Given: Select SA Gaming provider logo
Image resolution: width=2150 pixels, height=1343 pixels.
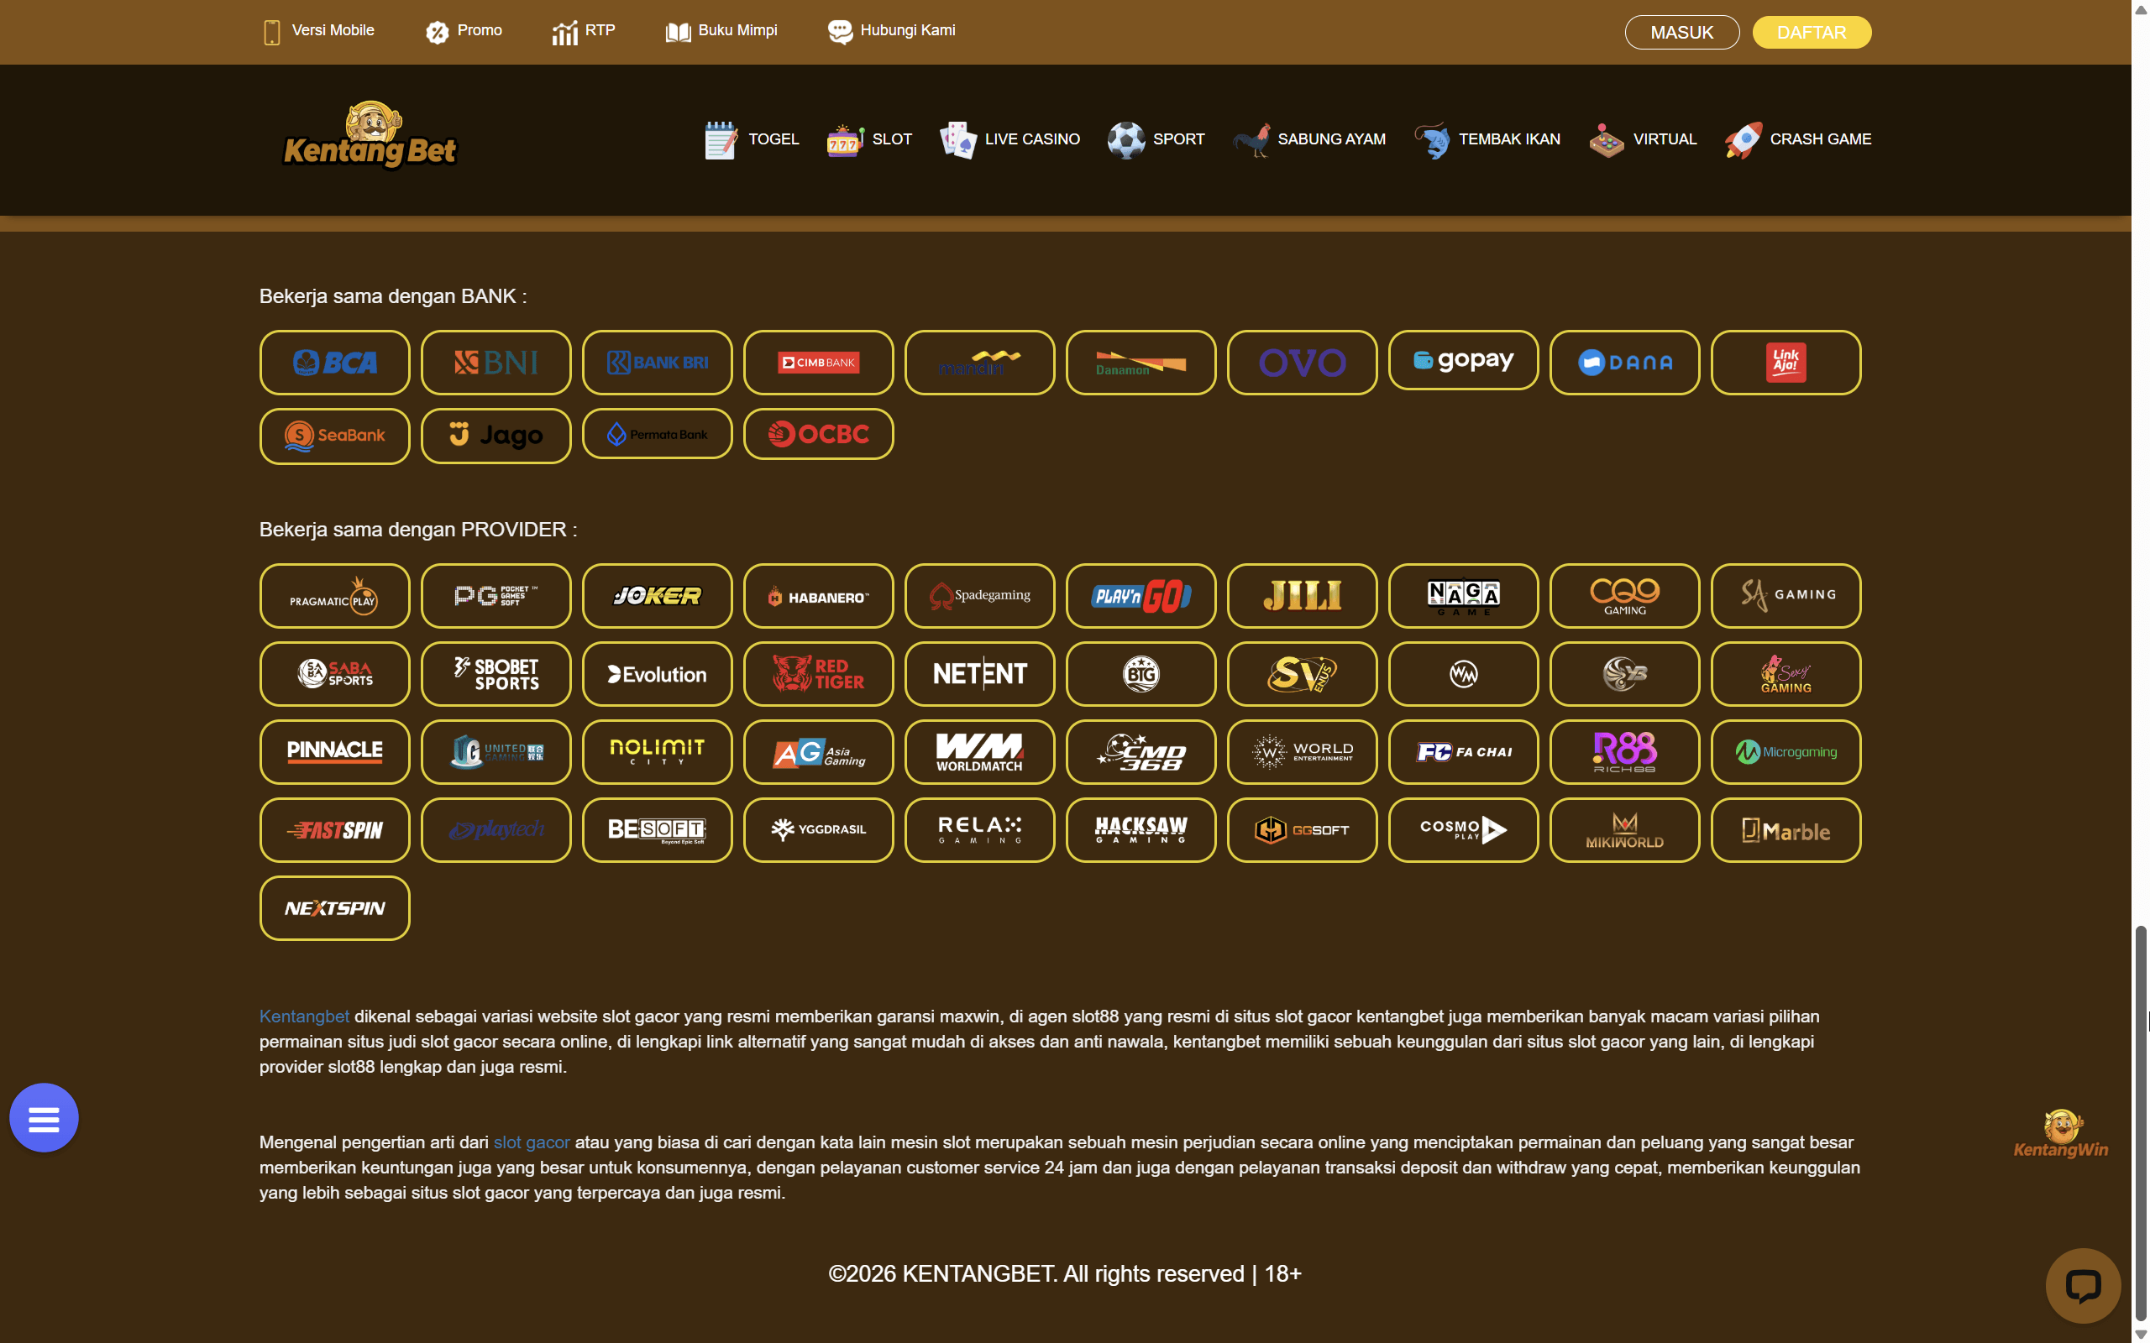Looking at the screenshot, I should pyautogui.click(x=1786, y=596).
